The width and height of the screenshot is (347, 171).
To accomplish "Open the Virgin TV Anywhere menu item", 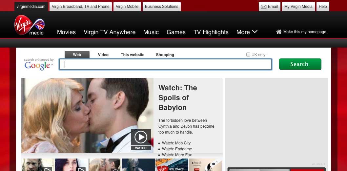I will tap(110, 32).
